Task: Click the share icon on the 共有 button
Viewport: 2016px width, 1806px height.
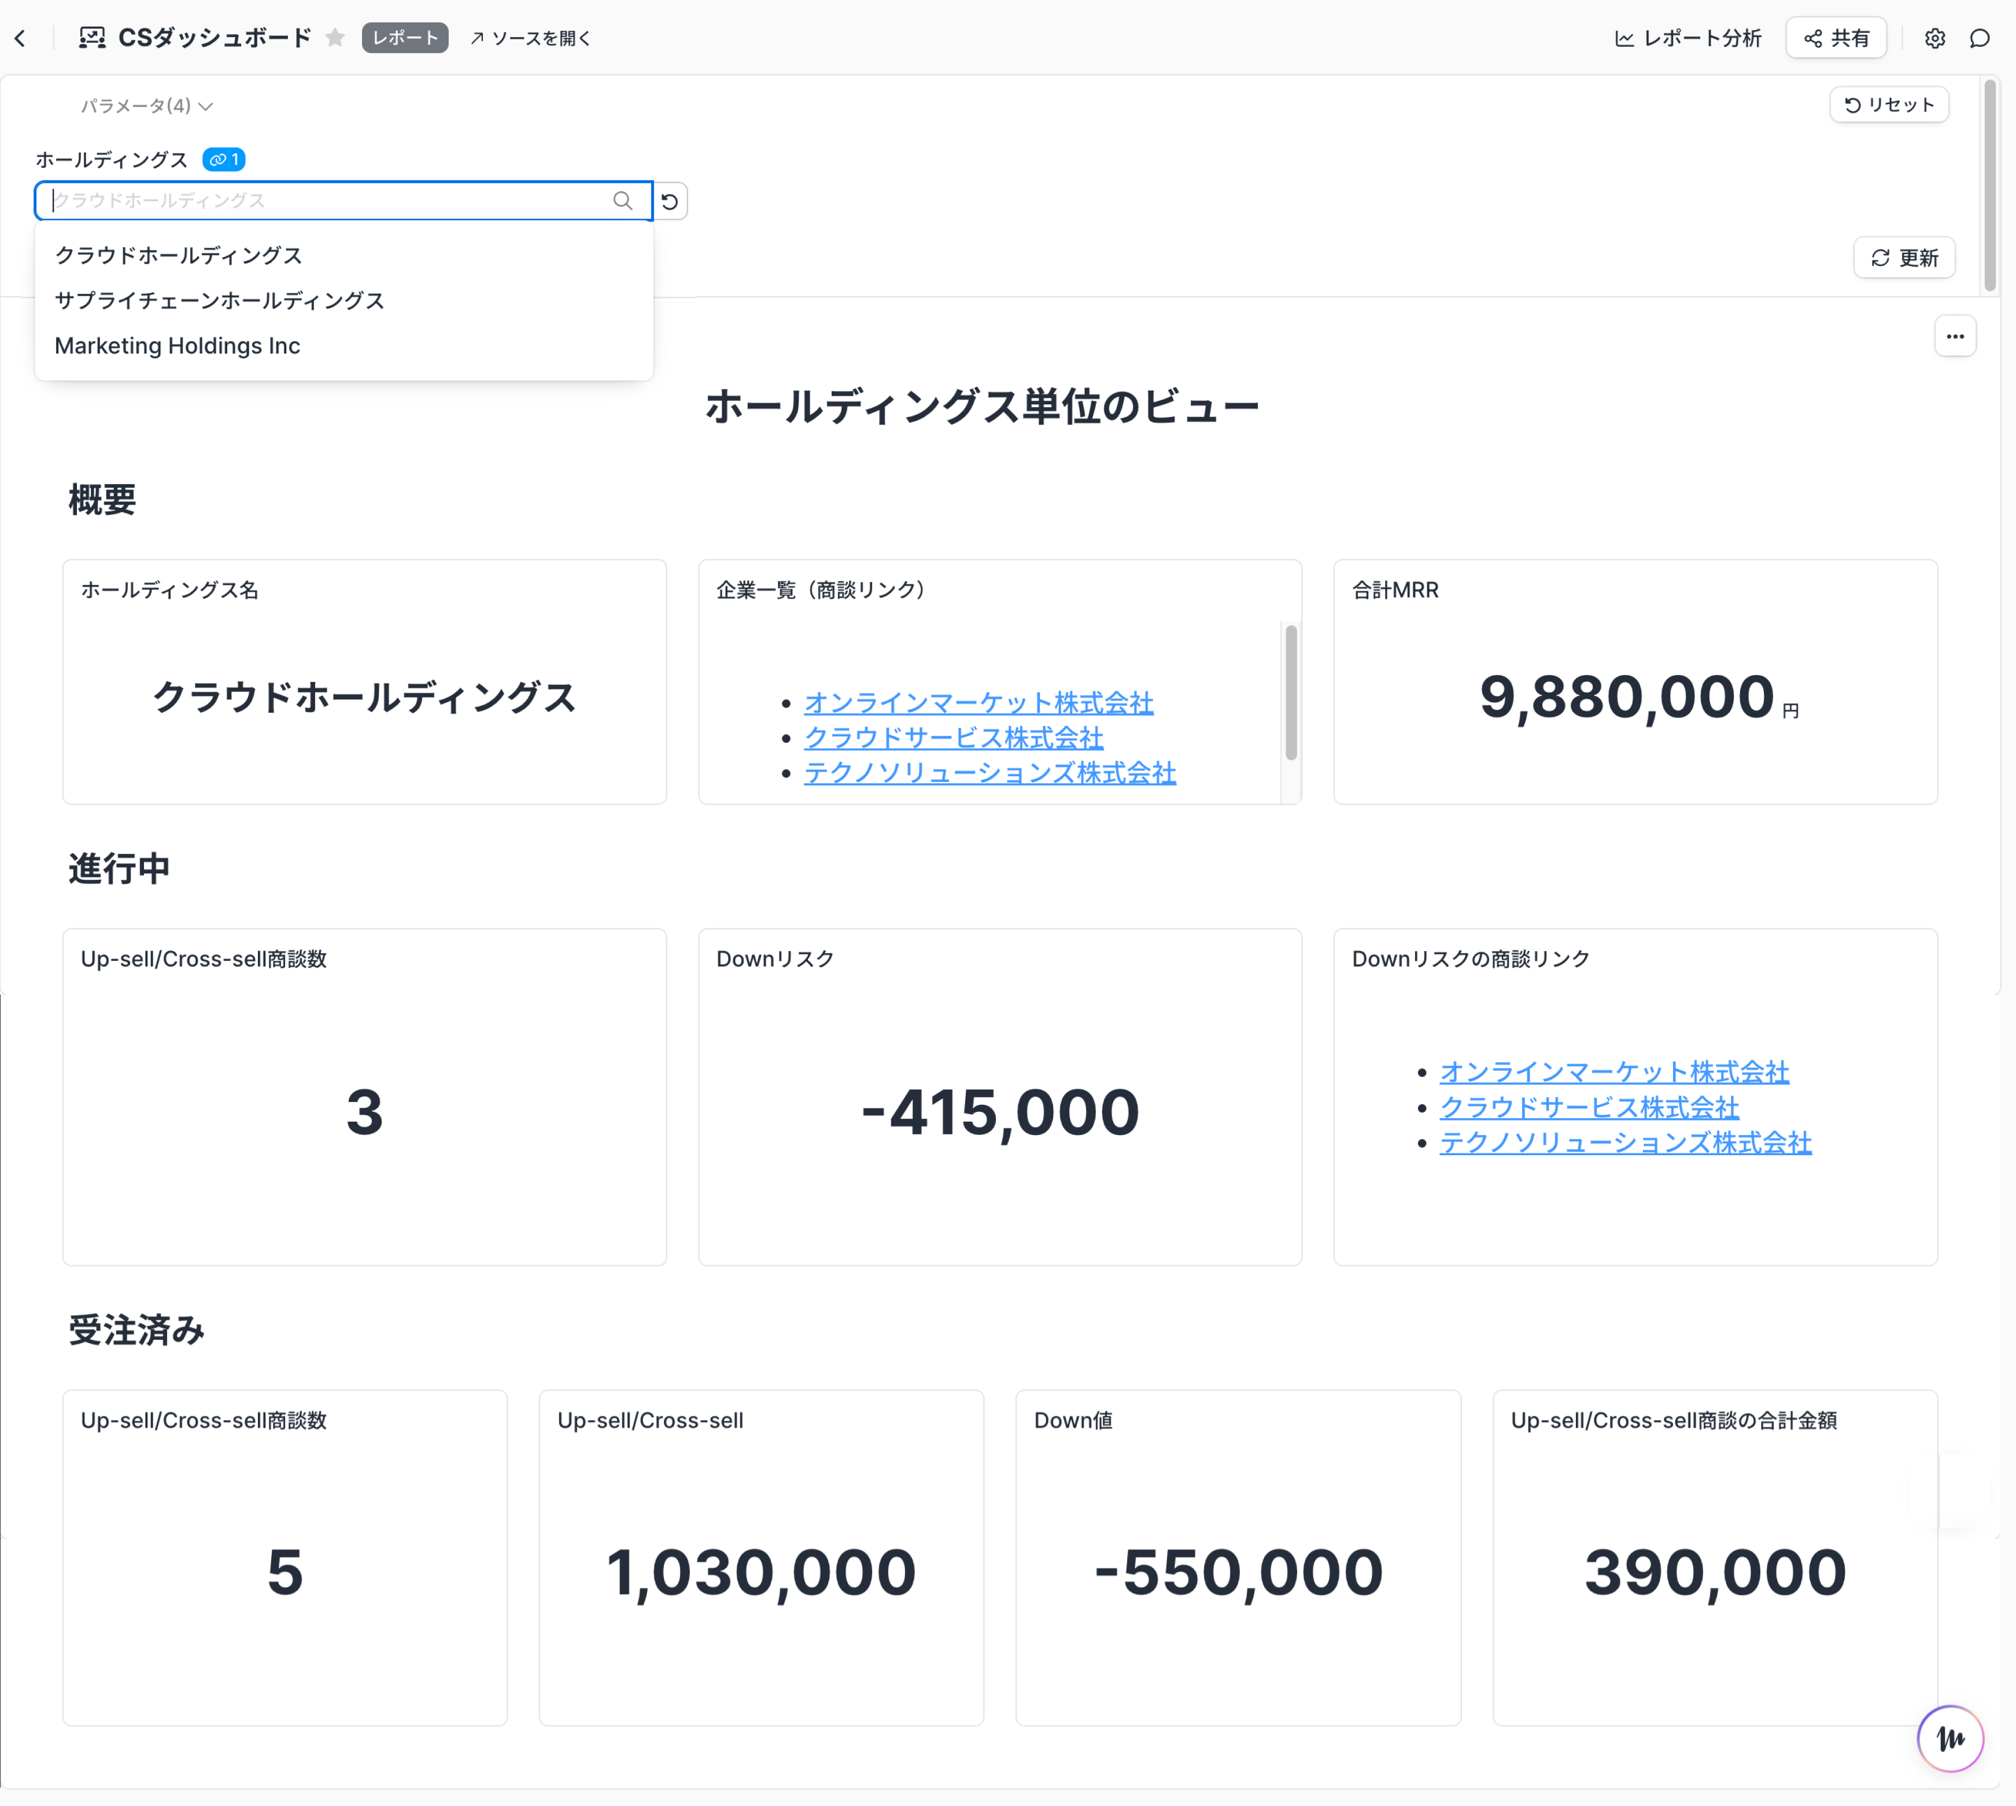Action: click(1812, 38)
